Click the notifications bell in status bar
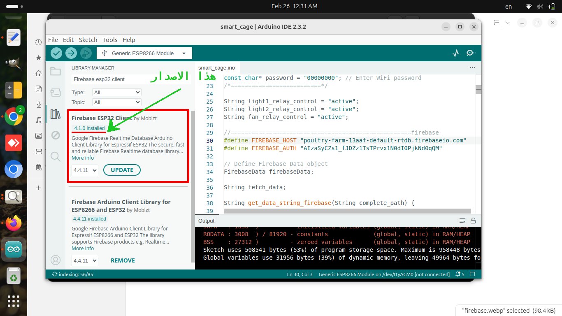 pyautogui.click(x=460, y=274)
